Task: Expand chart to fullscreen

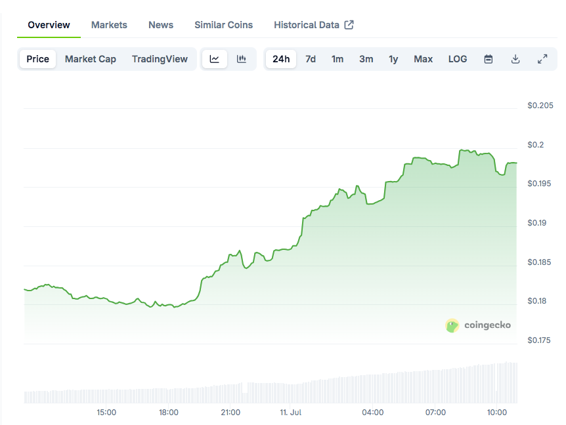Action: [x=542, y=59]
